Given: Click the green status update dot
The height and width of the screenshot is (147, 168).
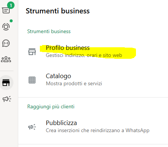Looking at the screenshot, I should pyautogui.click(x=11, y=21).
